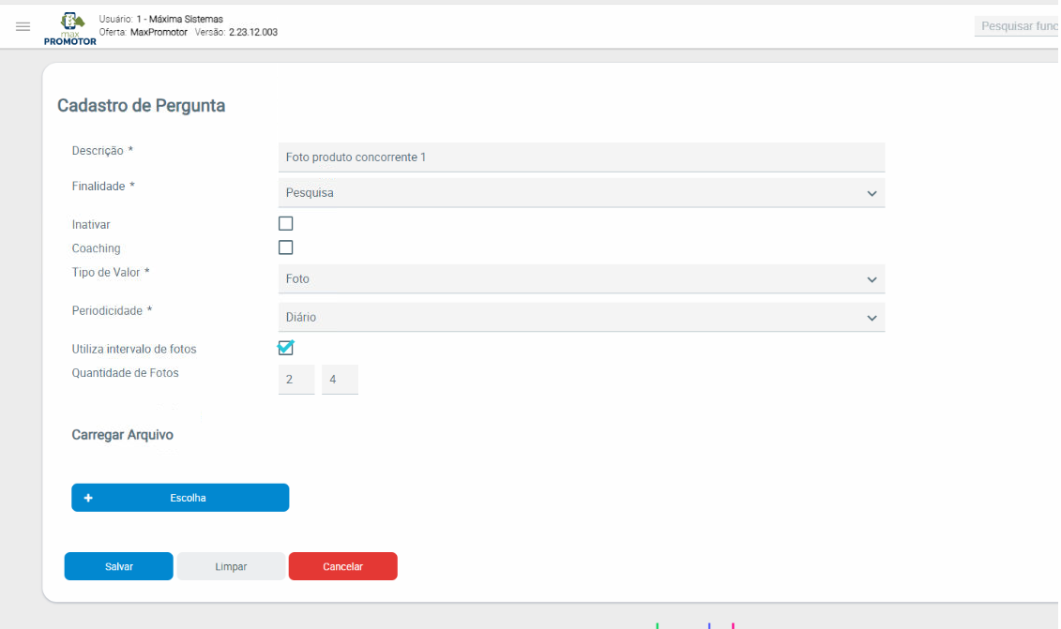Click the version text 2.23.12.003

coord(253,32)
